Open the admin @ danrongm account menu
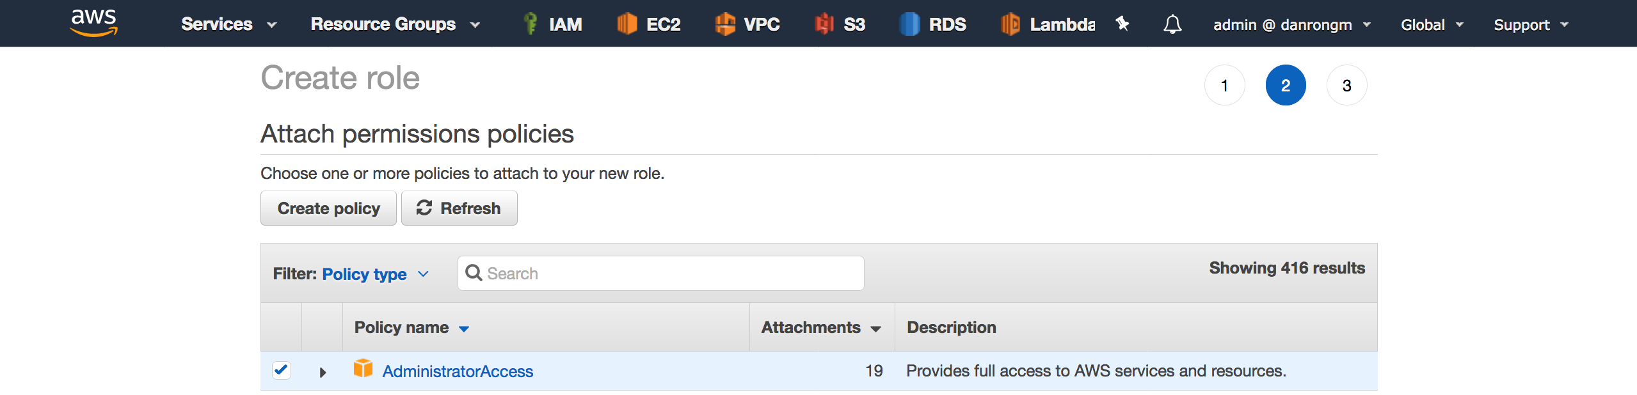 point(1291,25)
